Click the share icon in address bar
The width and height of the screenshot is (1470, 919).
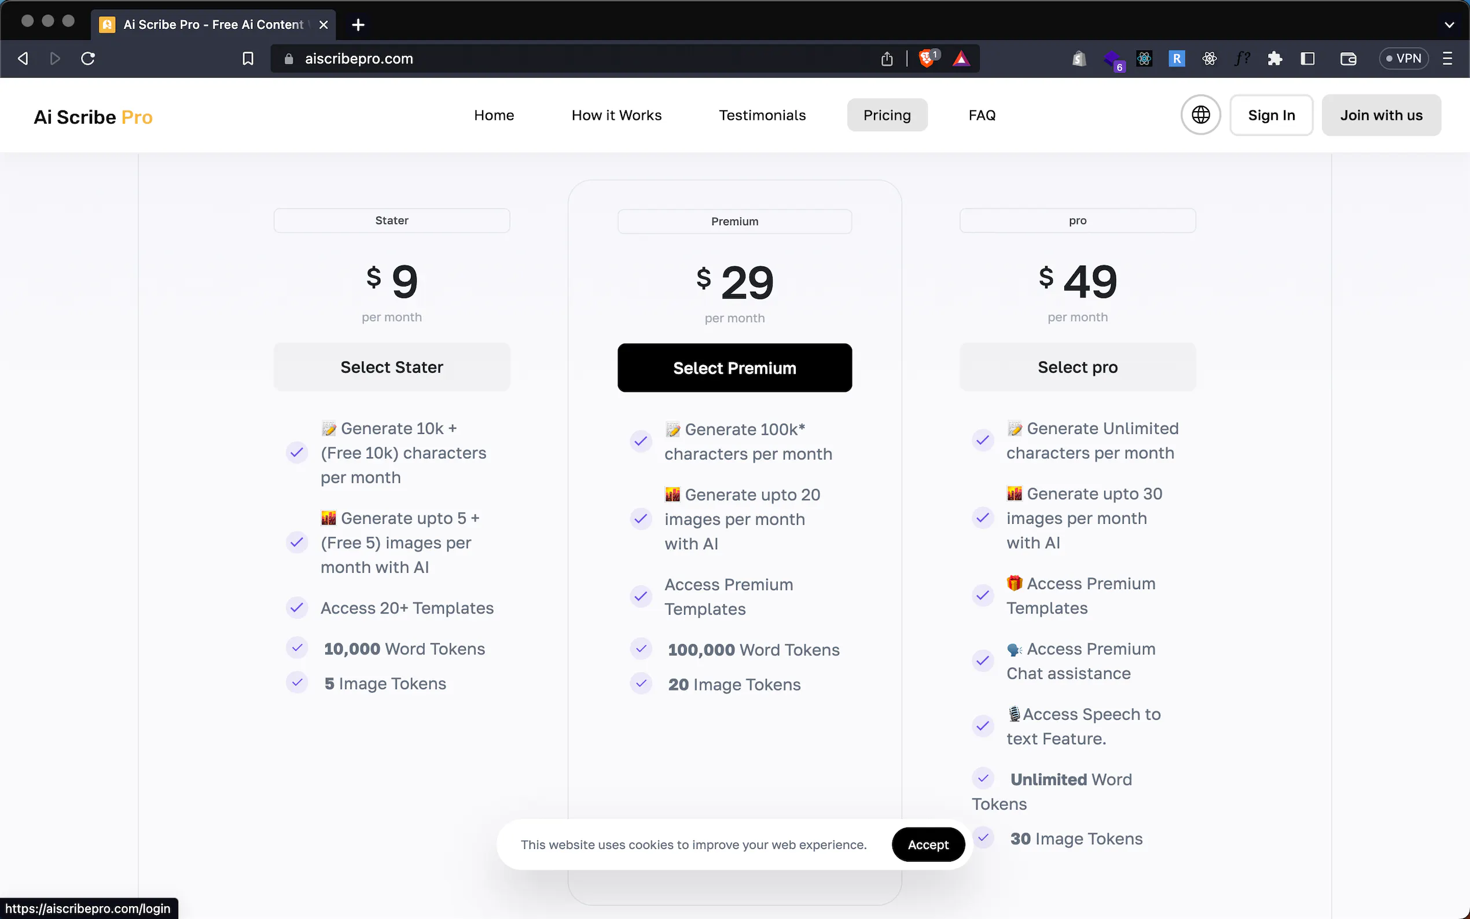coord(887,58)
